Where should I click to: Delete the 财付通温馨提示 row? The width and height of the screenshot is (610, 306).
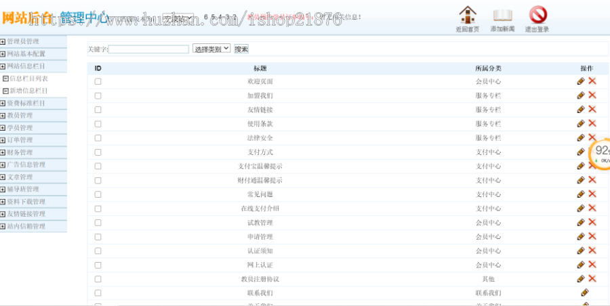(592, 179)
